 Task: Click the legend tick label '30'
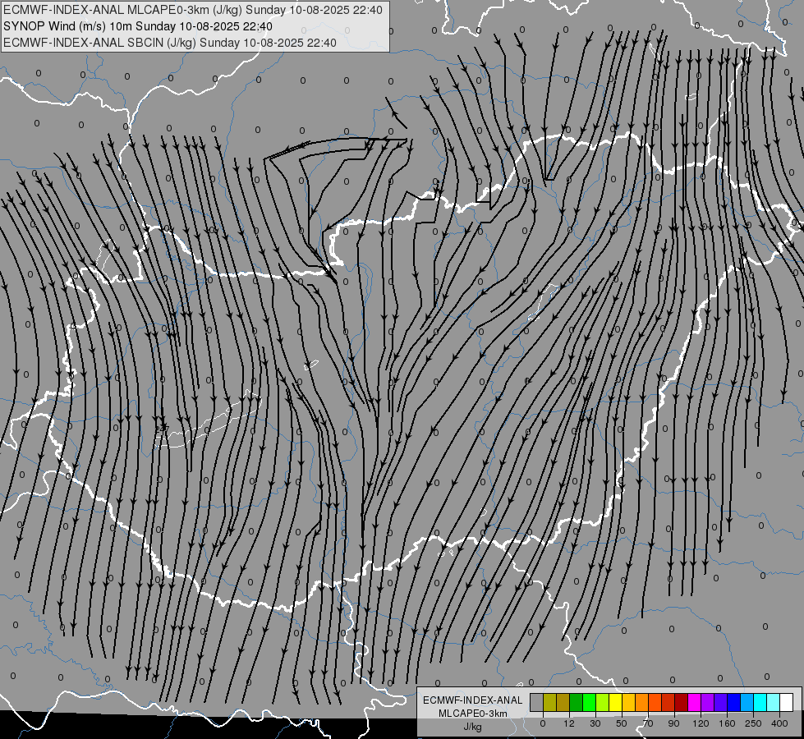pos(595,723)
